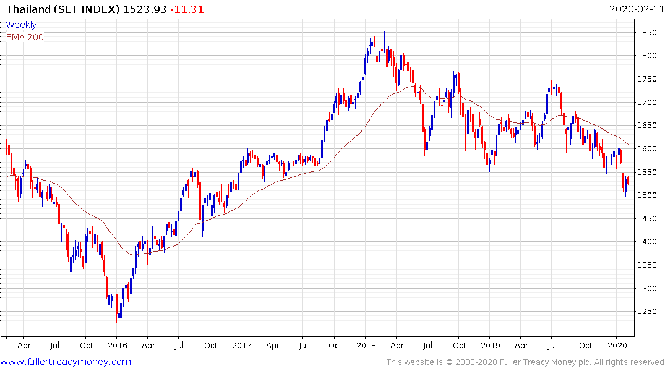Select the 2018 label on the time axis
The width and height of the screenshot is (665, 371).
click(366, 346)
